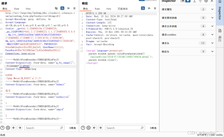This screenshot has width=224, height=137.
Task: Click magnifier icon in response search box
Action: click(142, 128)
